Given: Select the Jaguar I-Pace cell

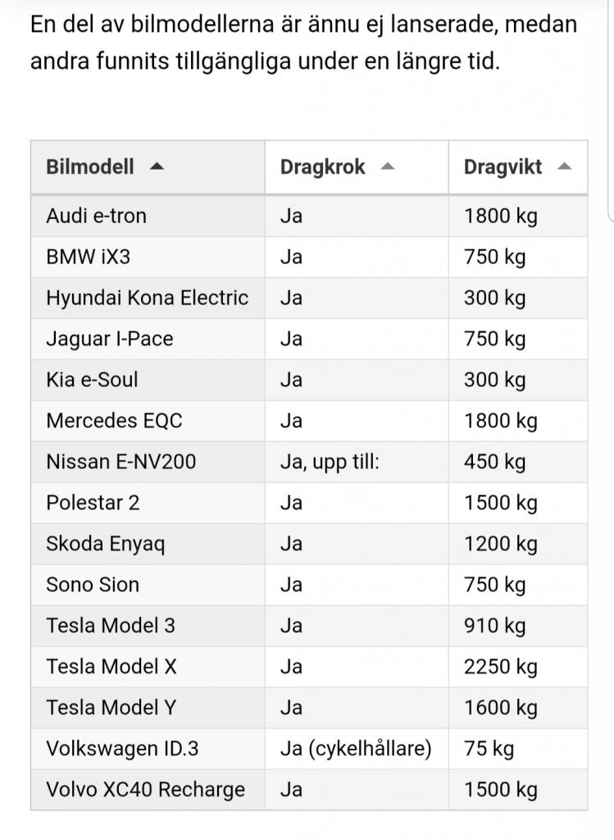Looking at the screenshot, I should (148, 339).
